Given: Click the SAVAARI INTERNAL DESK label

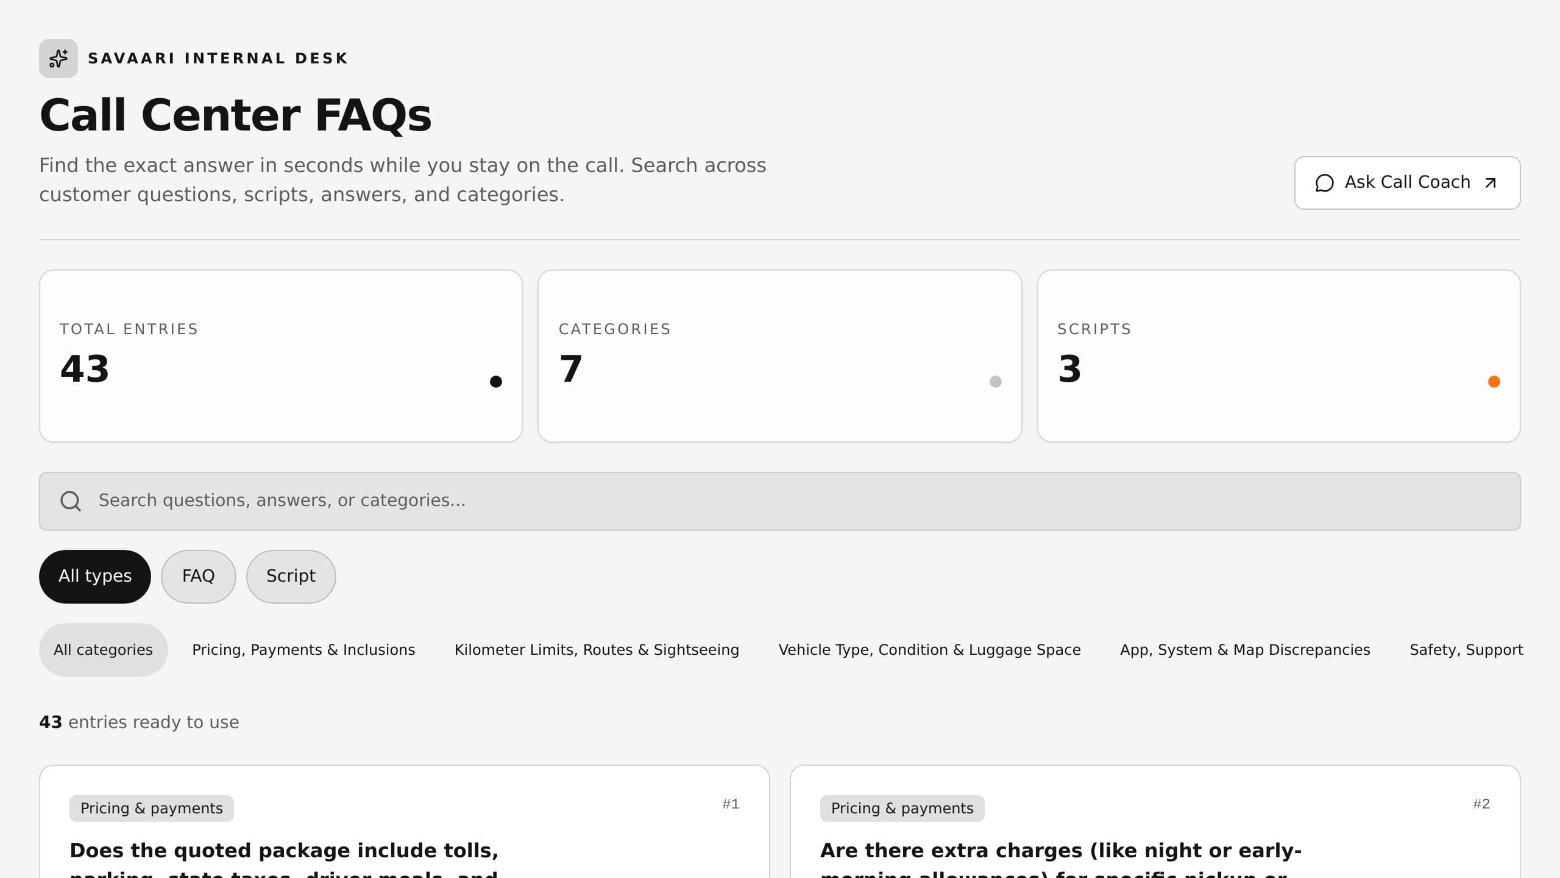Looking at the screenshot, I should tap(218, 59).
